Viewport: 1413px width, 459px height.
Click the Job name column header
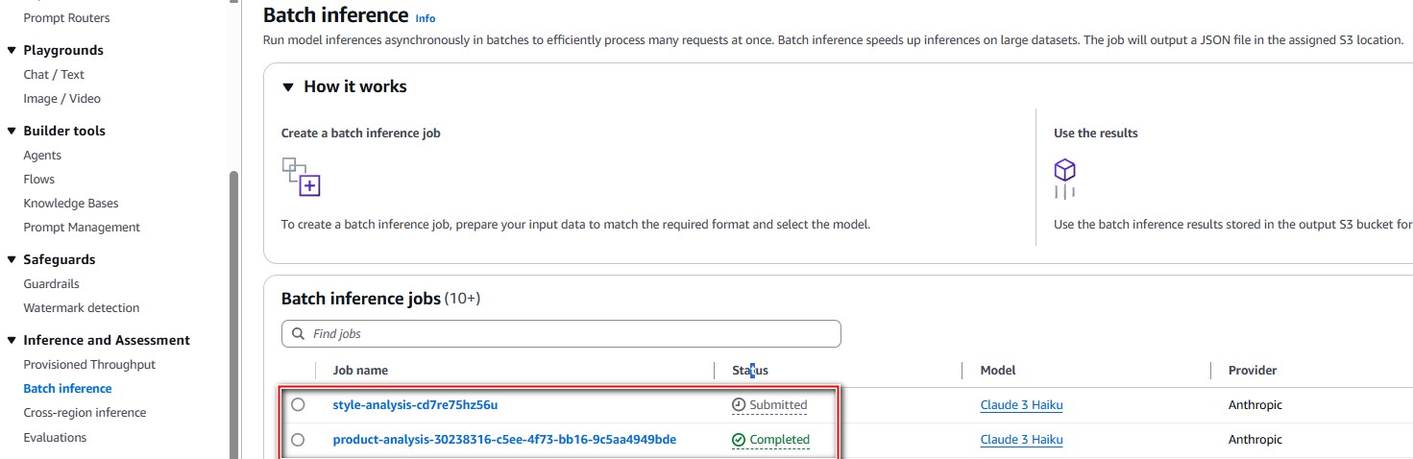tap(360, 371)
